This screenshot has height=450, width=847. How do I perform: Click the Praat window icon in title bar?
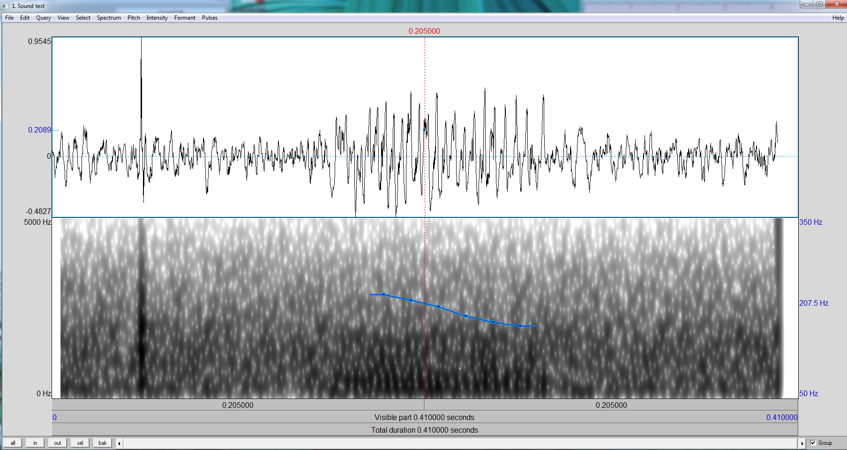(x=6, y=6)
